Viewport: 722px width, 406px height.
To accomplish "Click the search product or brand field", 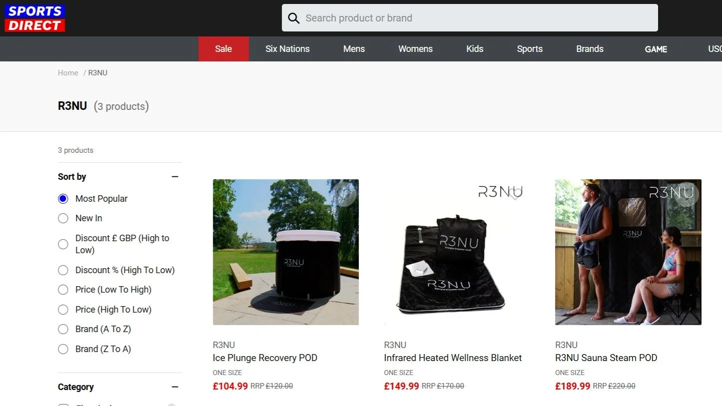I will (x=470, y=17).
